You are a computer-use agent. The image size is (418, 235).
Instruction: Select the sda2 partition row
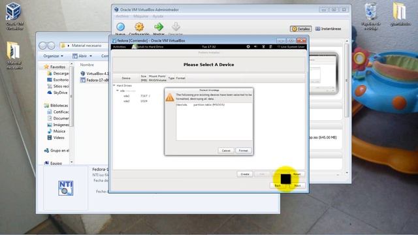tap(209, 101)
